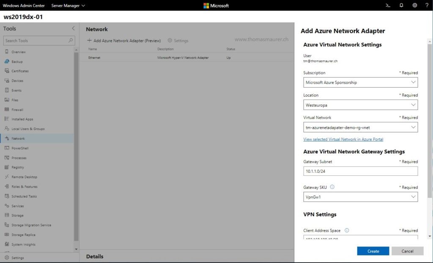Follow View selected Virtual Network in Azure Portal link
433x263 pixels.
343,139
